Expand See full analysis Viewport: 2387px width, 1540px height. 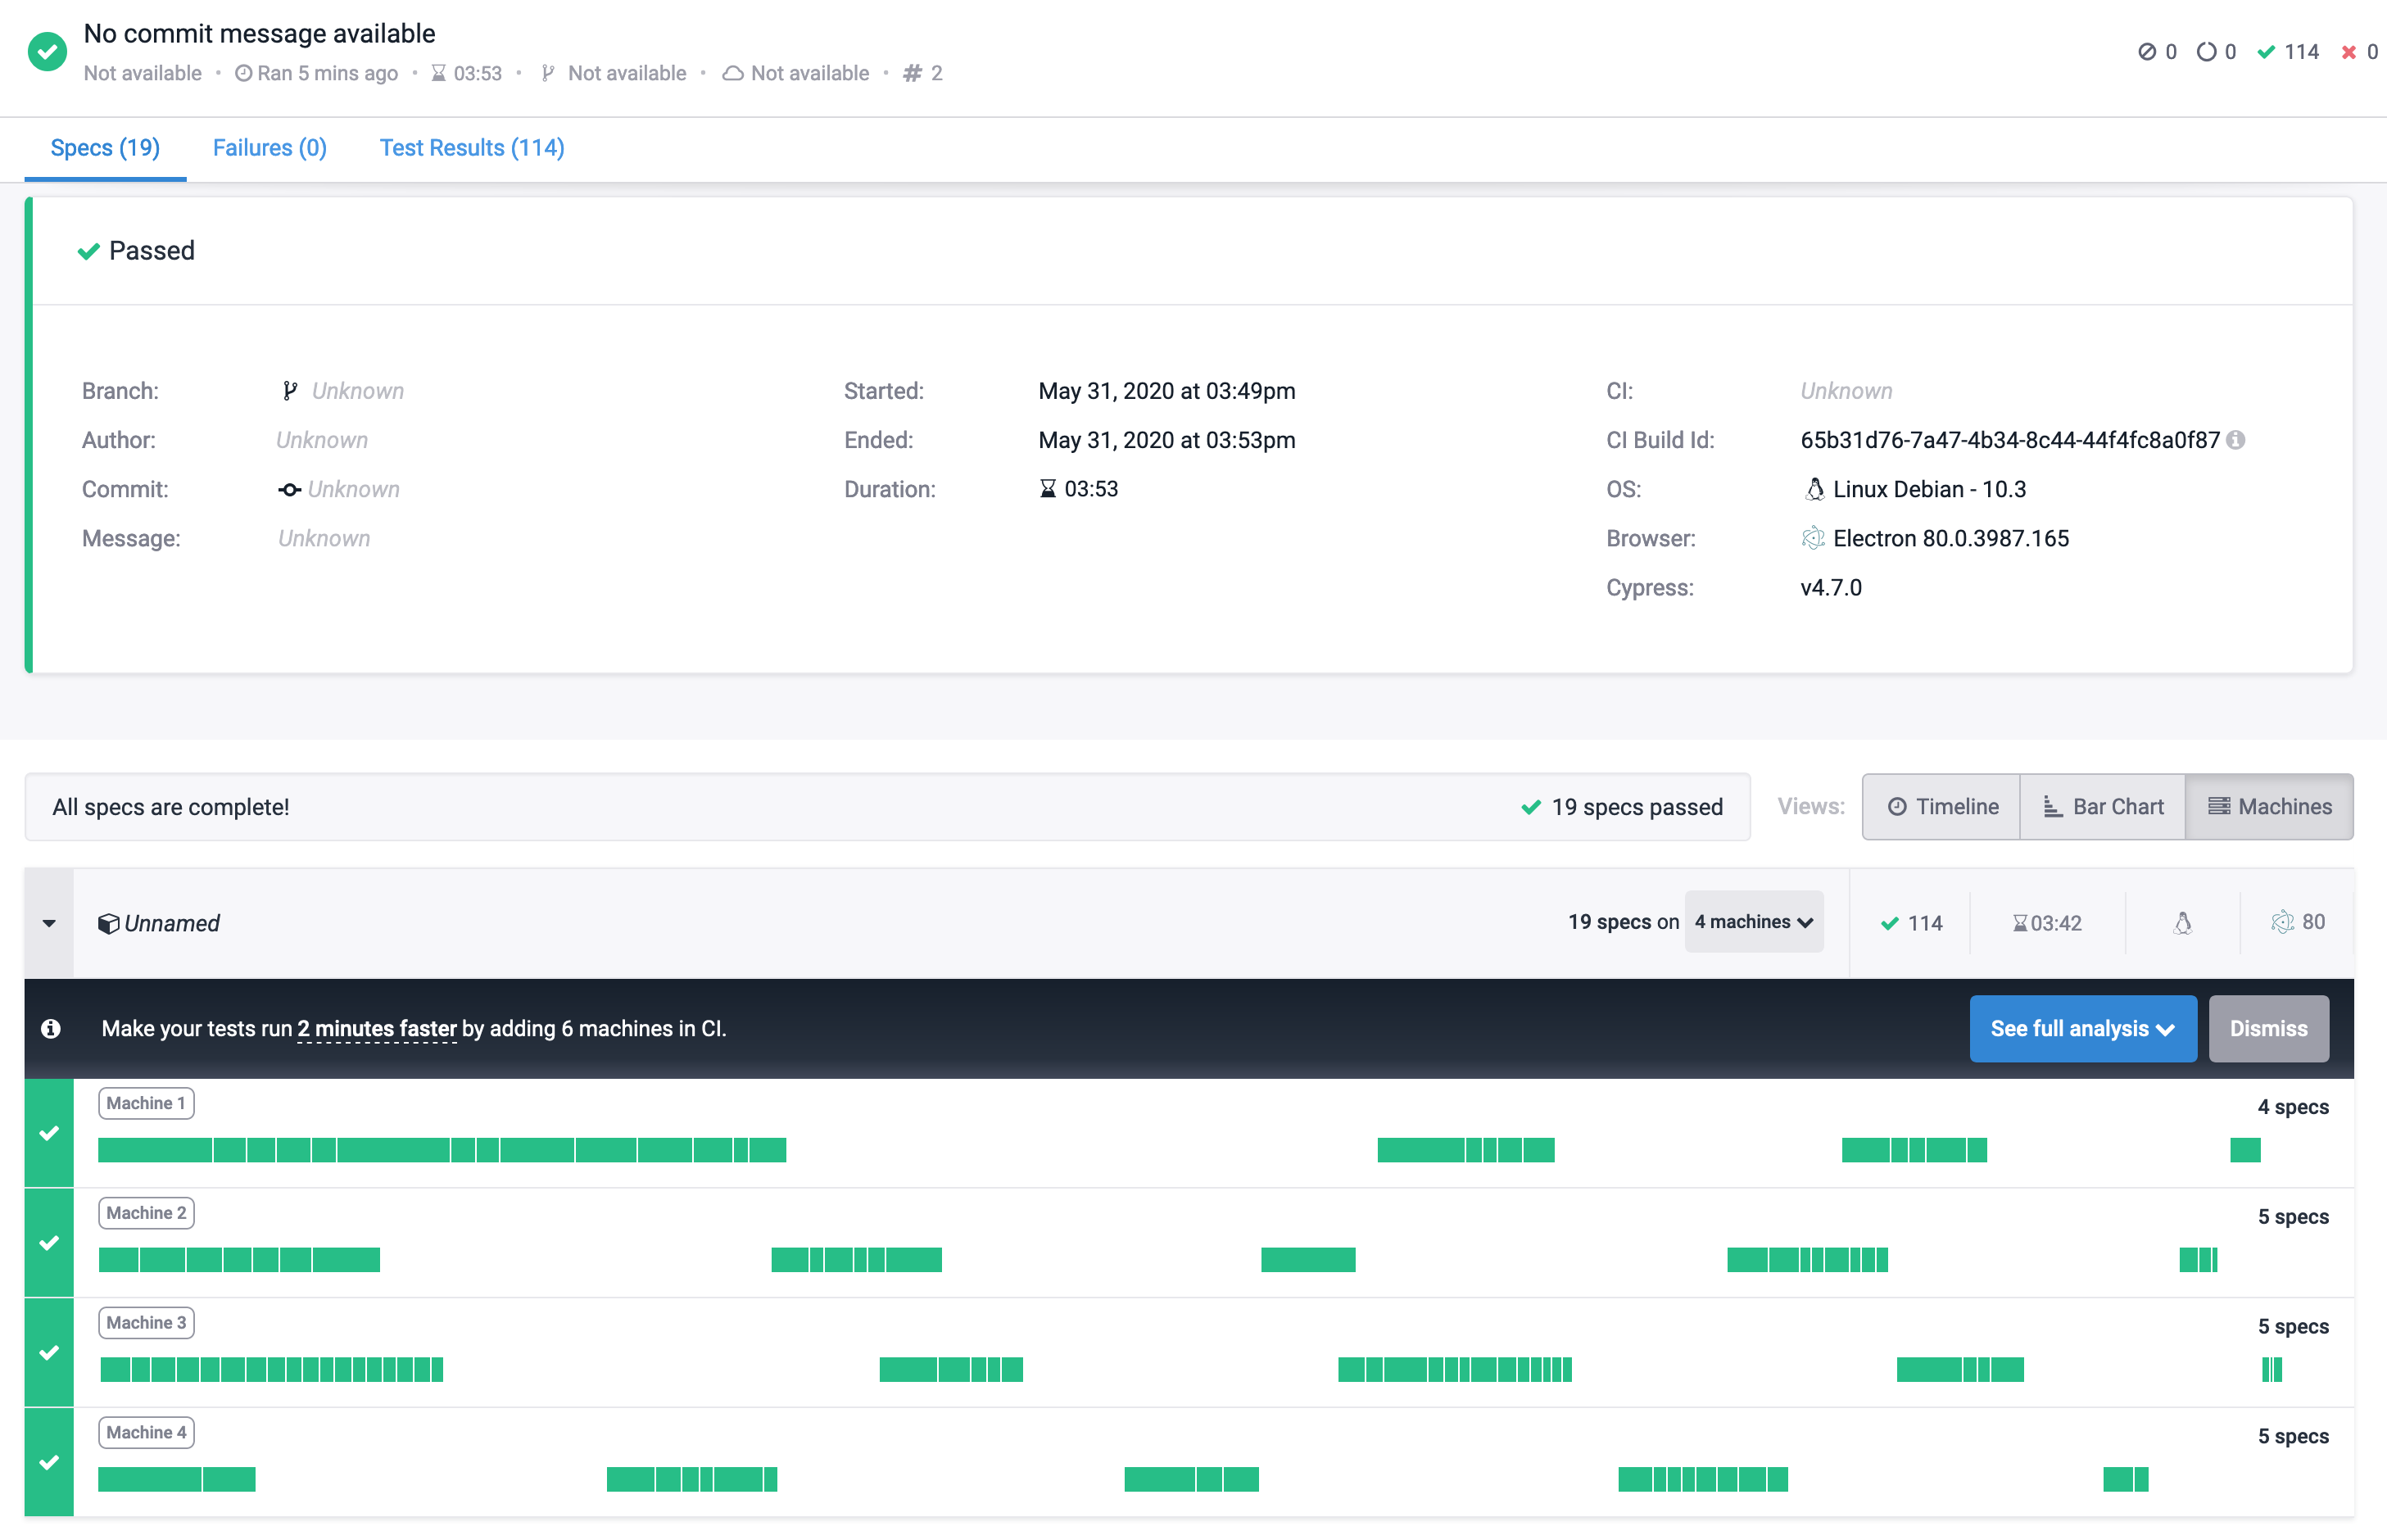pos(2082,1028)
